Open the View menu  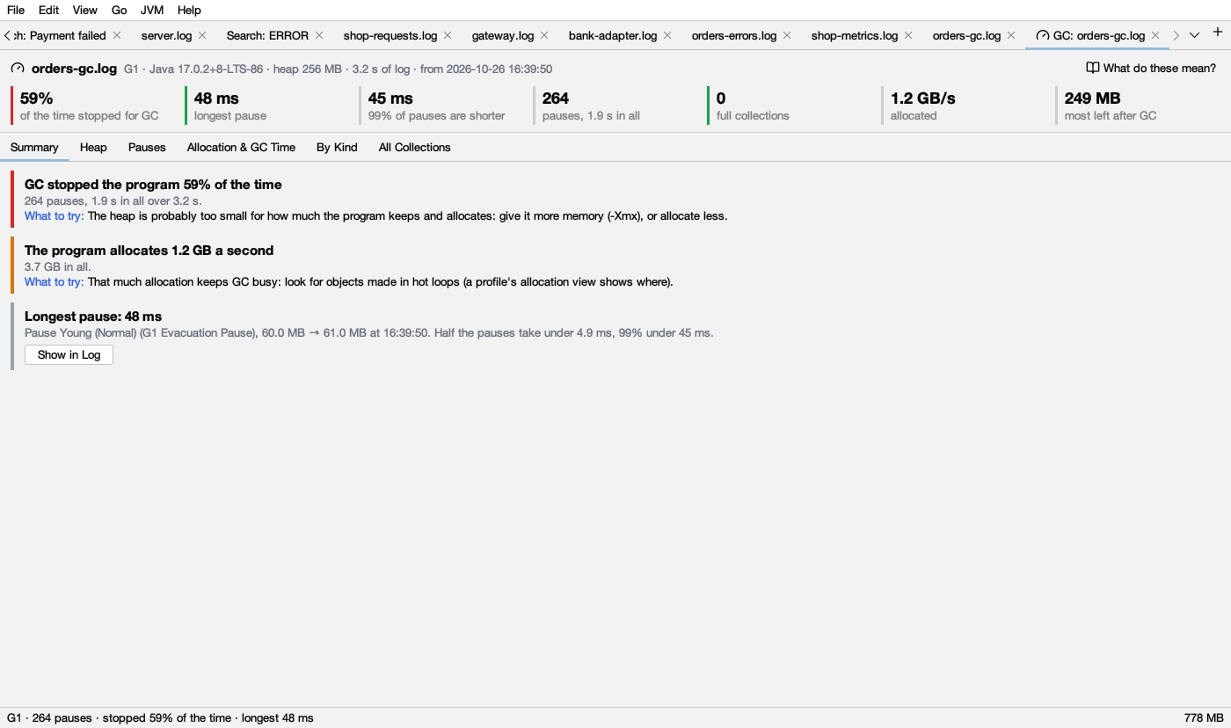coord(85,10)
